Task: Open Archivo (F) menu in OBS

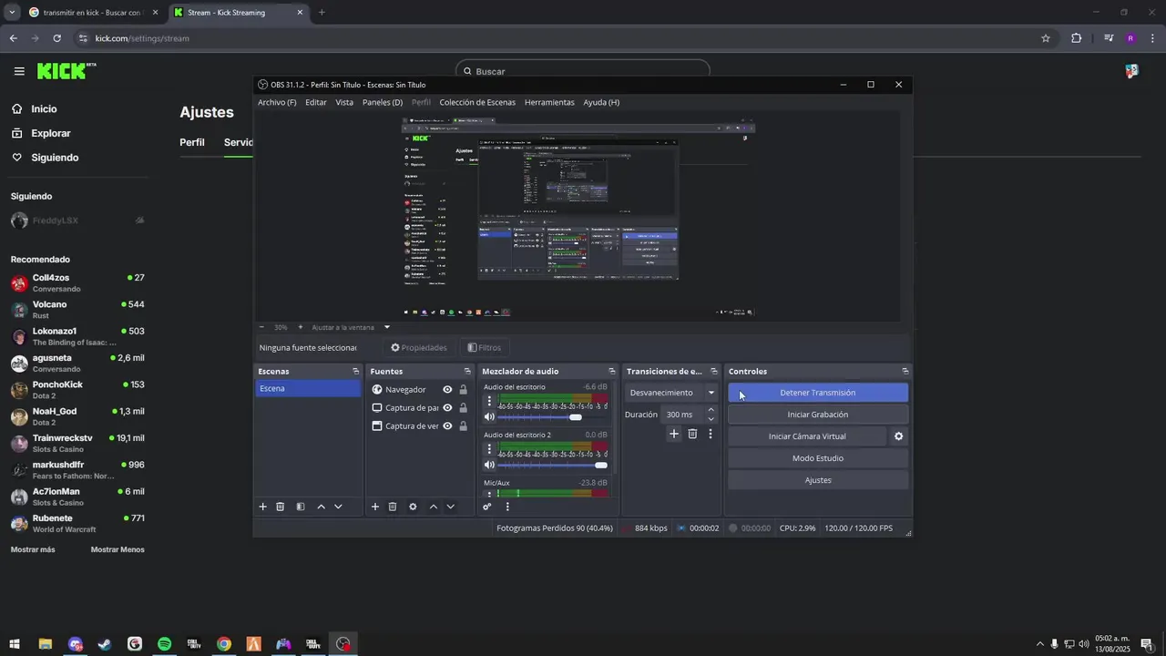Action: [277, 102]
